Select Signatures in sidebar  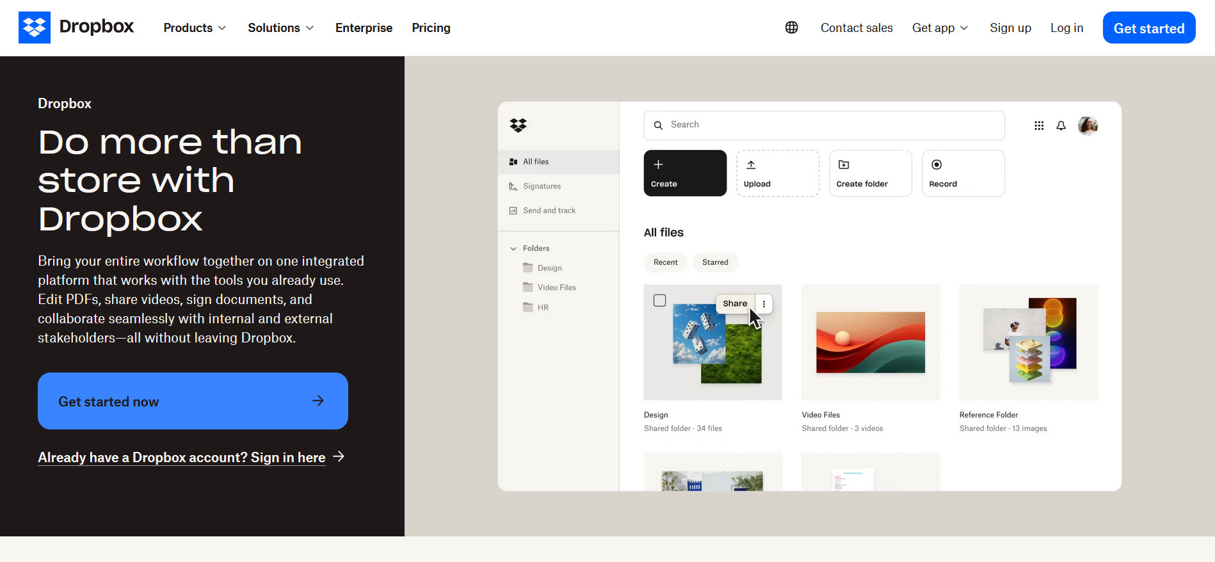coord(558,186)
